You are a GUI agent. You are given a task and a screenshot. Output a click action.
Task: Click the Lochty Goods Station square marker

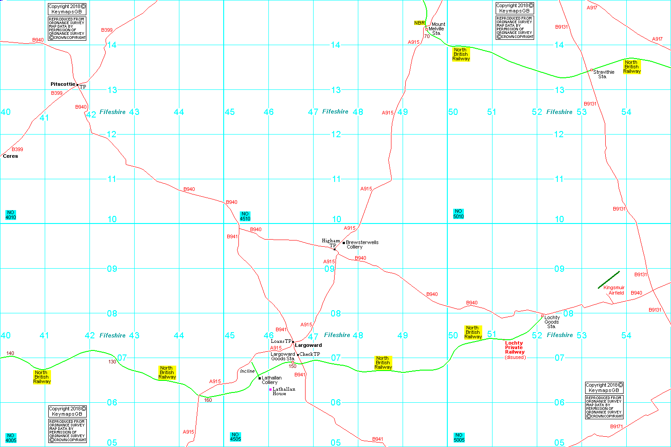pyautogui.click(x=542, y=316)
